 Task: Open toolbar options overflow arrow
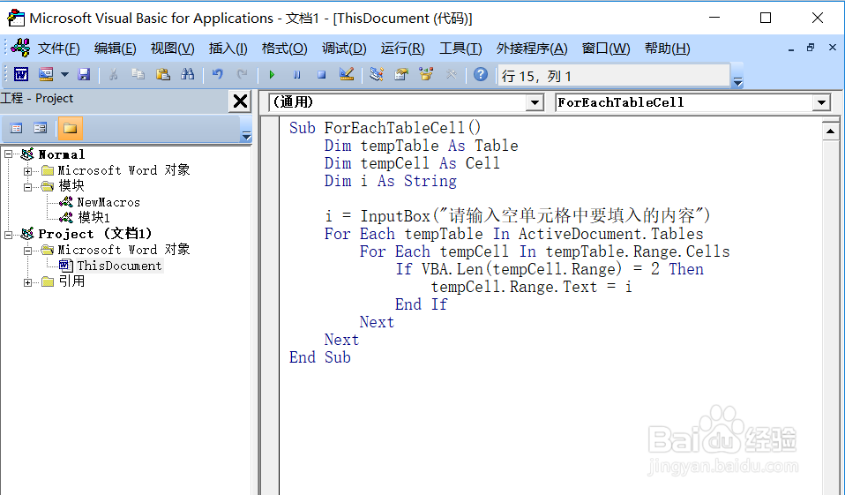point(737,82)
